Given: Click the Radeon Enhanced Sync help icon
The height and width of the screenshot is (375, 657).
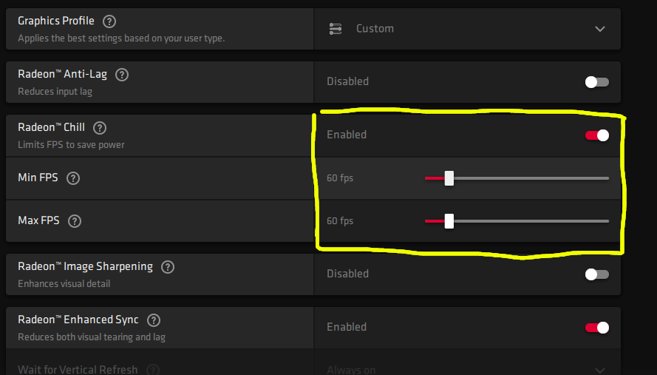Looking at the screenshot, I should [154, 320].
